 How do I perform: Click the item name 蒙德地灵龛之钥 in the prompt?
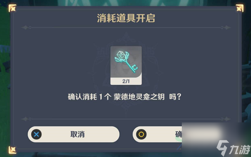[139, 97]
